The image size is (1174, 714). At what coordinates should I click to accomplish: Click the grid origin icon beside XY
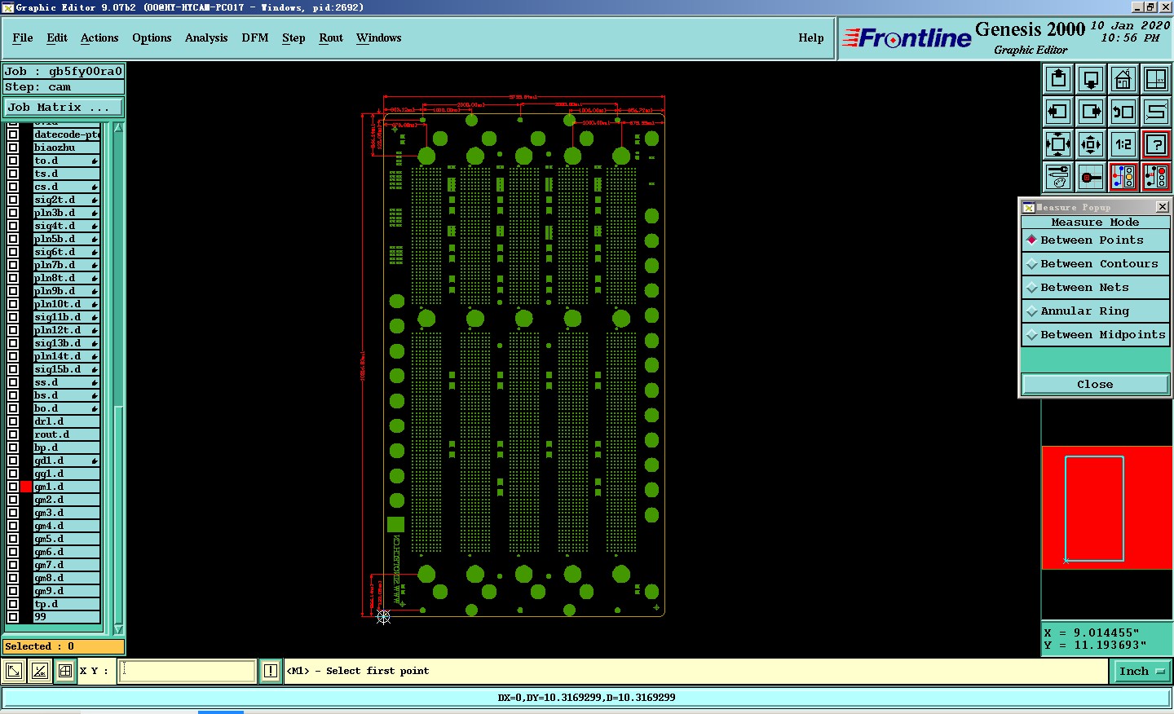pos(65,671)
